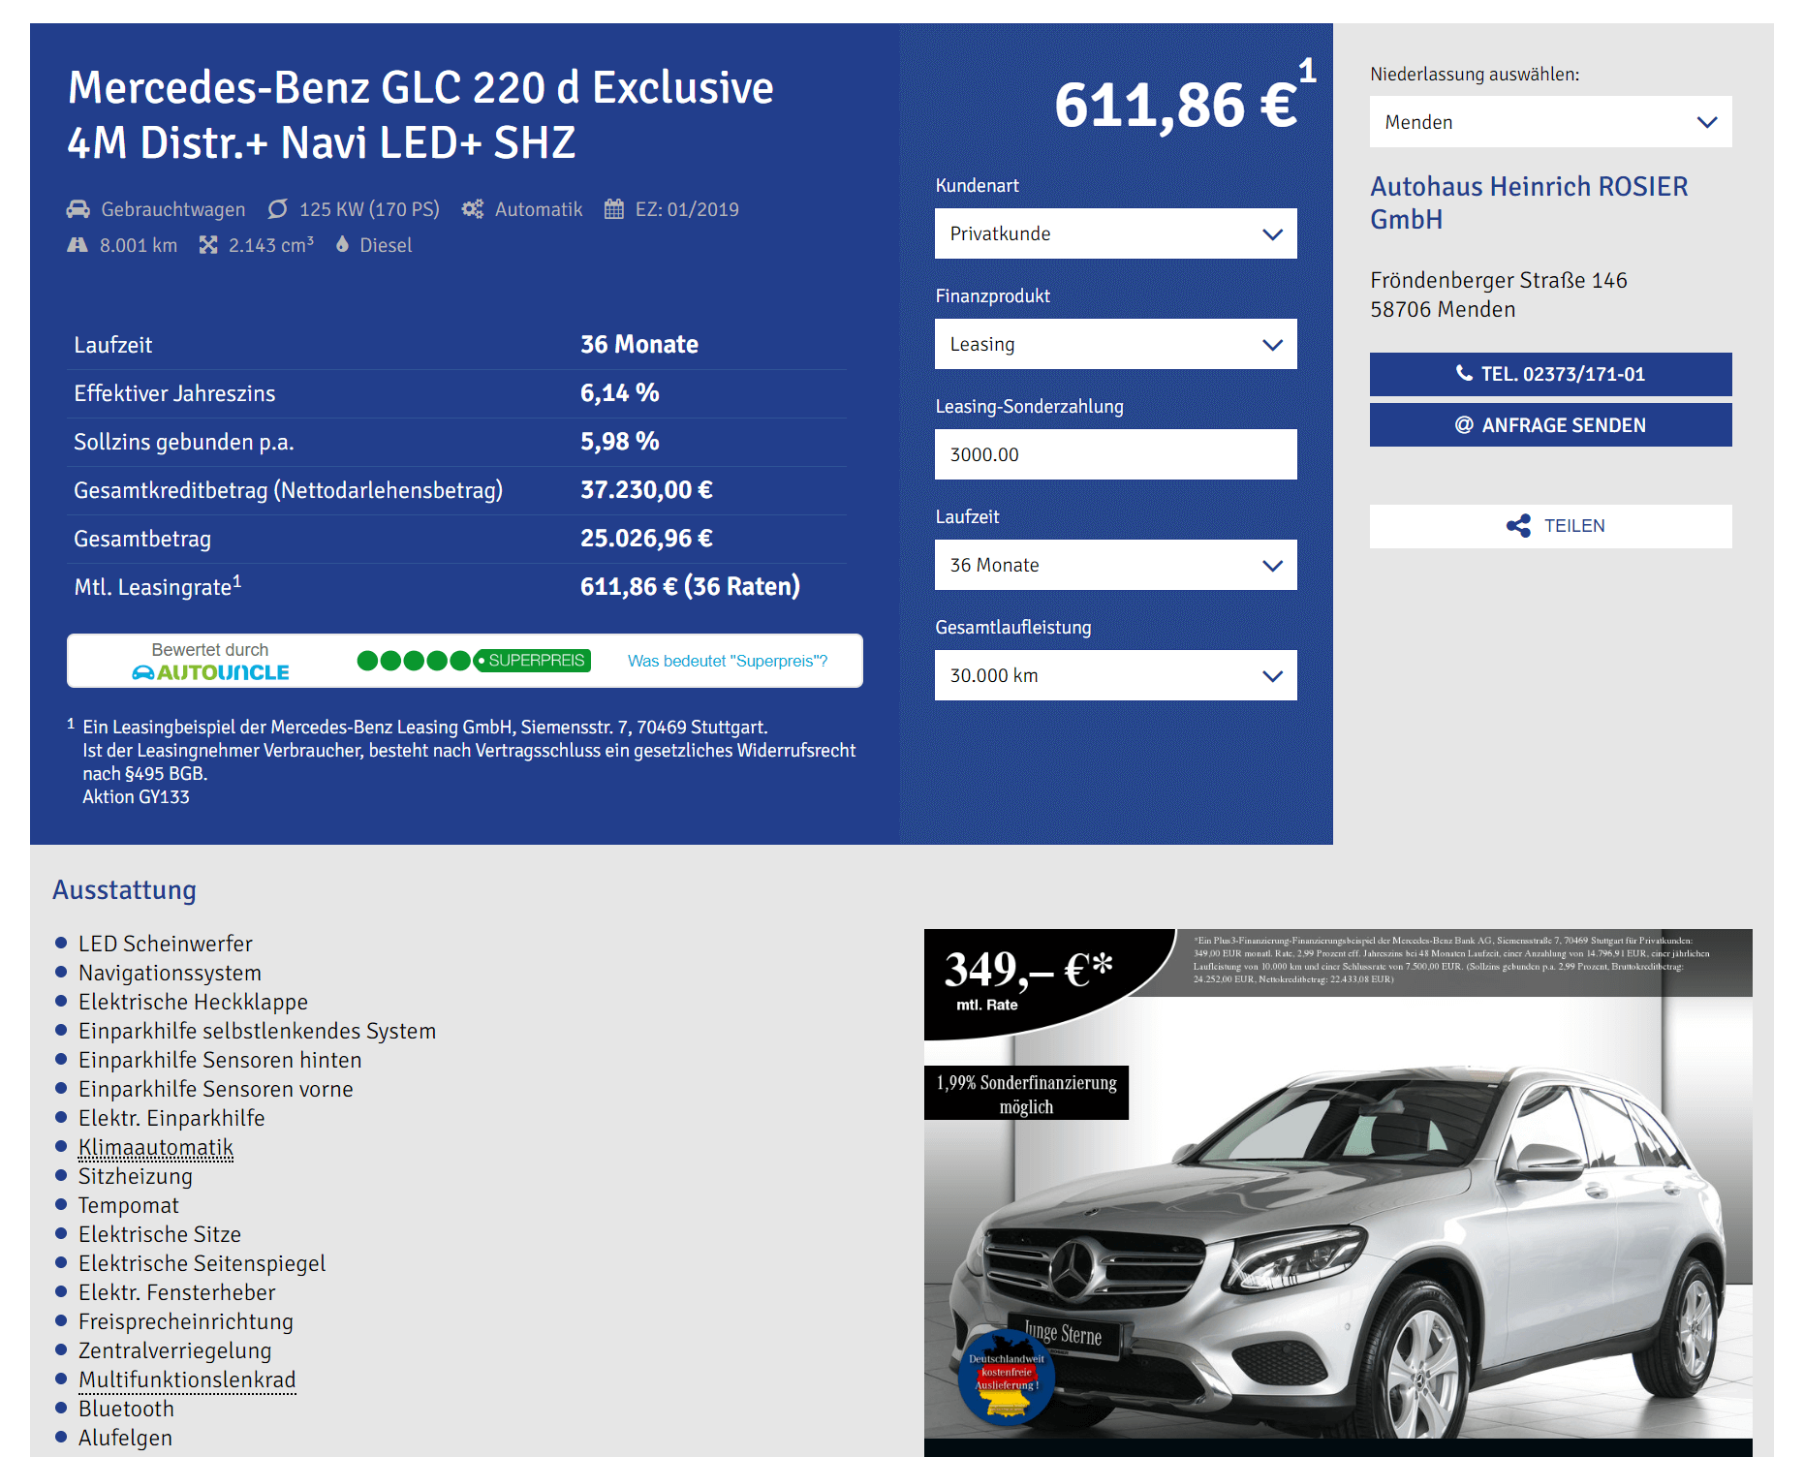
Task: Open the Kundenart dropdown showing Privatkunde
Action: coord(1115,233)
